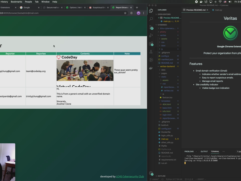Viewport: 241px width, 181px height.
Task: Open the Testing flask view
Action: [151, 52]
